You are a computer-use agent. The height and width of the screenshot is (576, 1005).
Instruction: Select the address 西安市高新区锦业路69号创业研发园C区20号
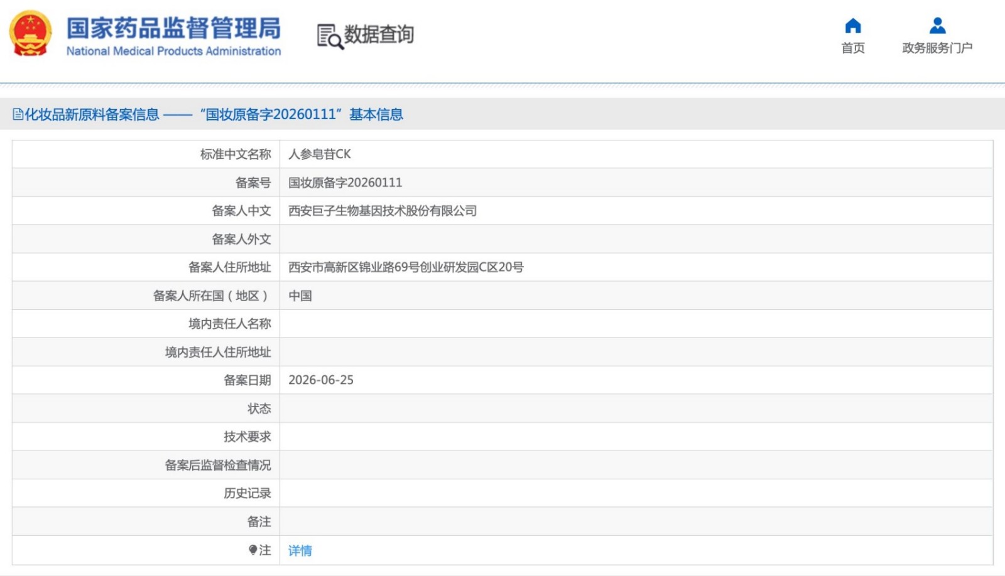tap(406, 267)
